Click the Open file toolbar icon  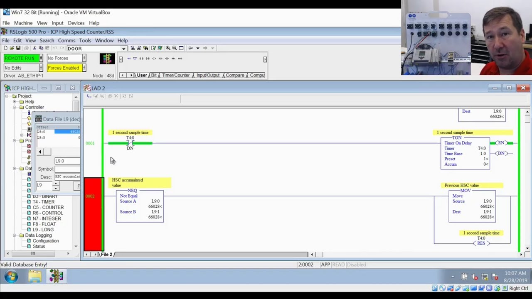coord(12,48)
